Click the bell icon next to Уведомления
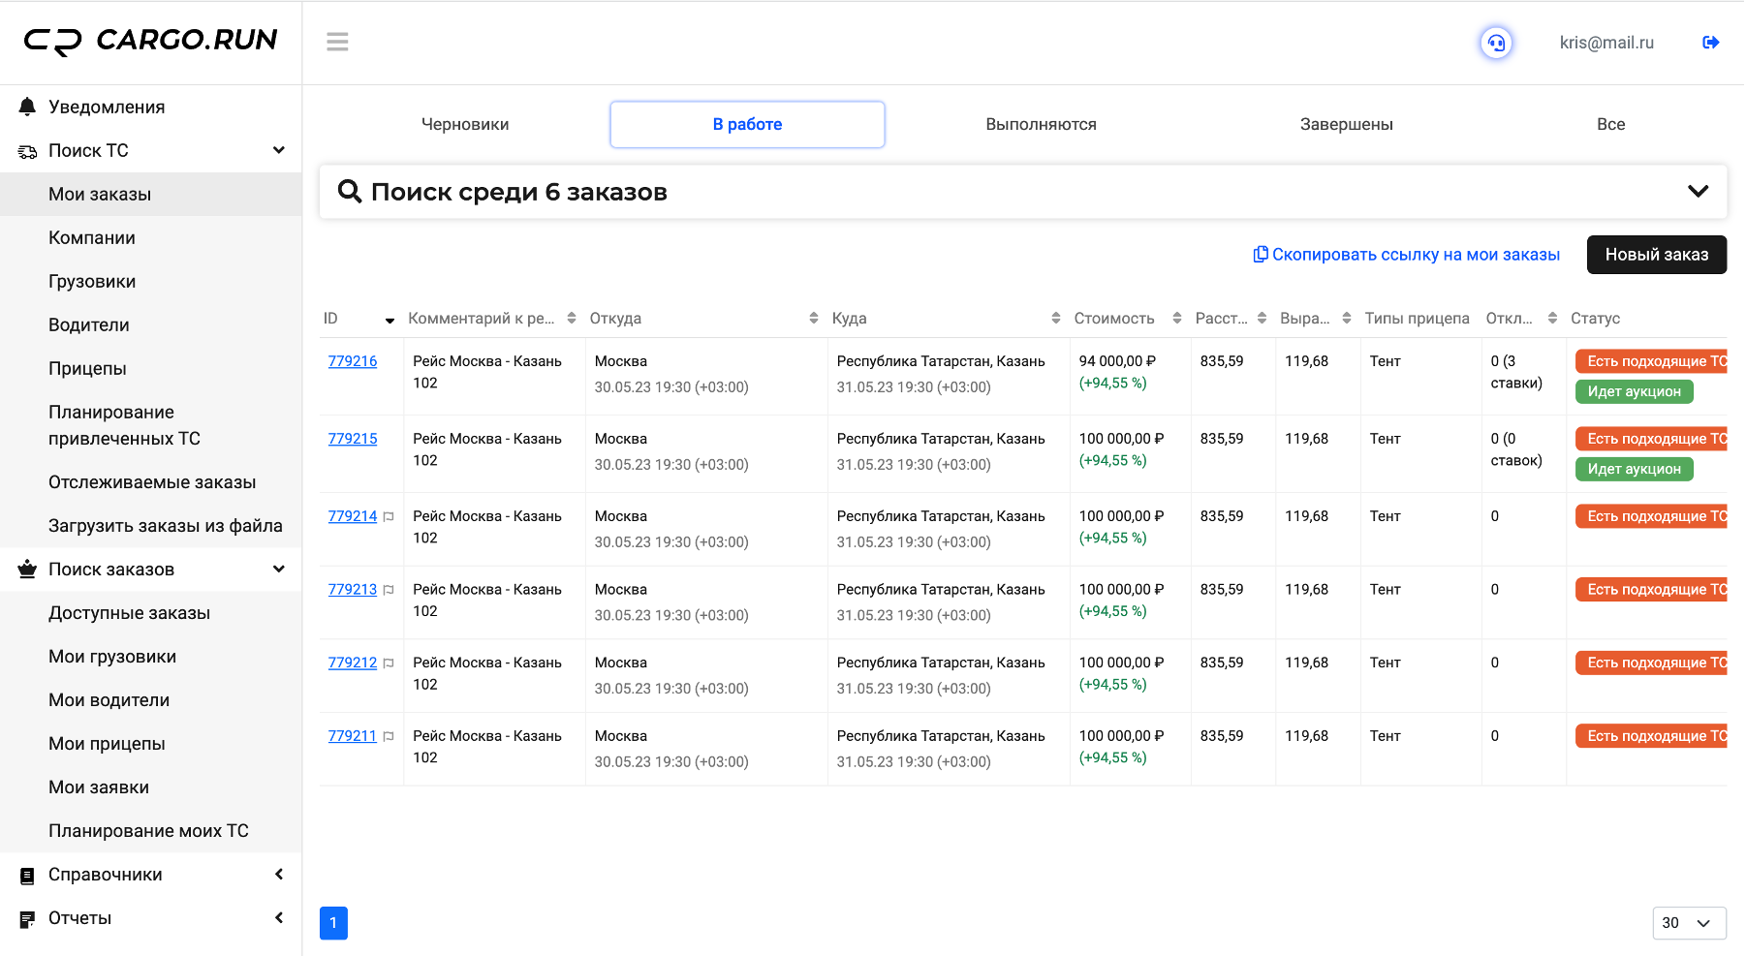Viewport: 1746px width, 956px height. (27, 107)
